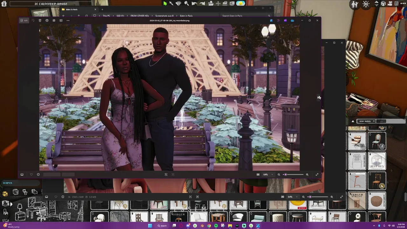Show file info in back Photos window

(x=63, y=197)
